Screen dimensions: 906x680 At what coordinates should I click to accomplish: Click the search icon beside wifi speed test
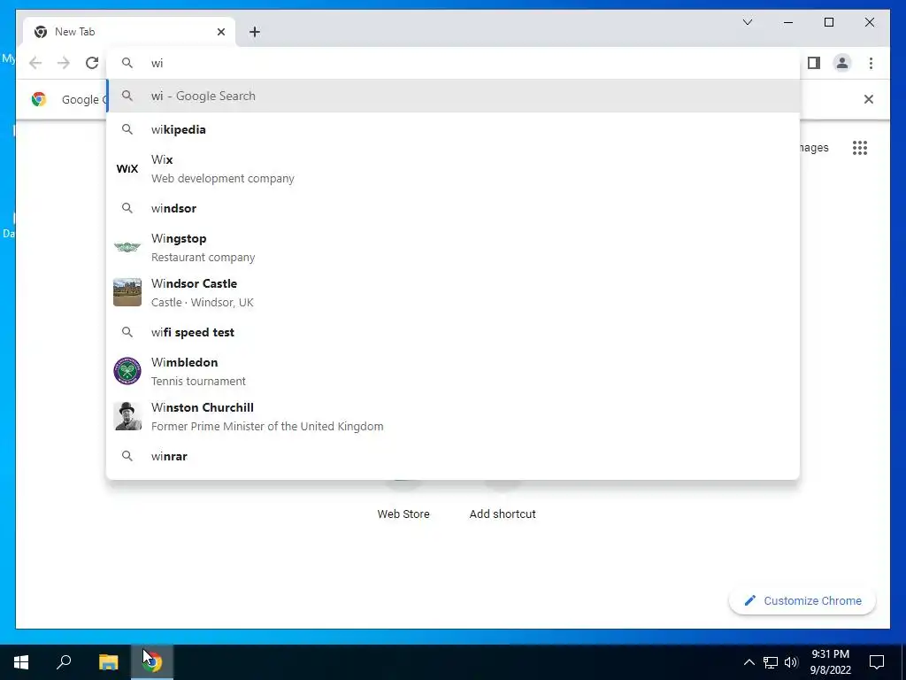127,333
